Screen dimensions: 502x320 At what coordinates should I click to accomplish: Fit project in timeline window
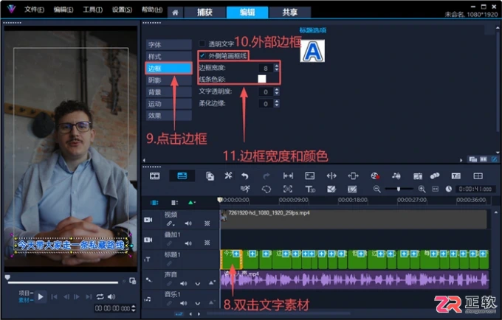click(x=435, y=189)
